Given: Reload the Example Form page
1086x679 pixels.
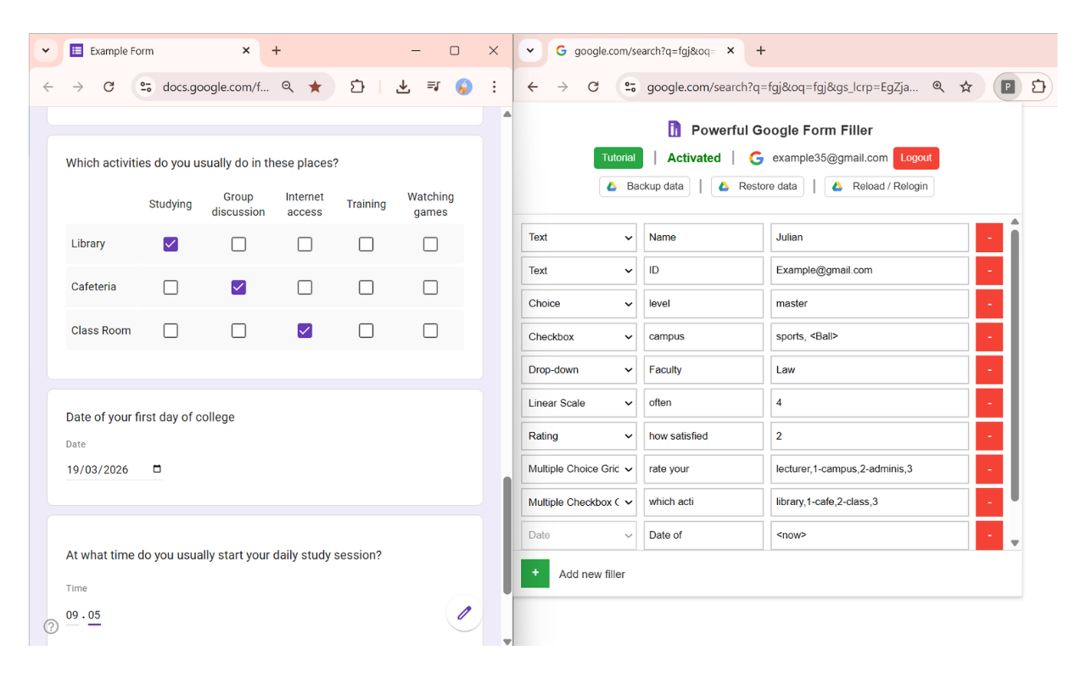Looking at the screenshot, I should click(109, 87).
